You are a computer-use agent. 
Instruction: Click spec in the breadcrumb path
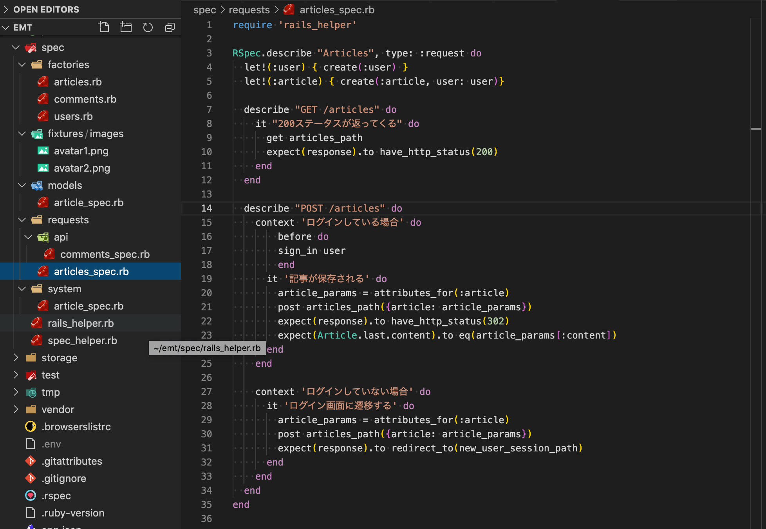[204, 10]
